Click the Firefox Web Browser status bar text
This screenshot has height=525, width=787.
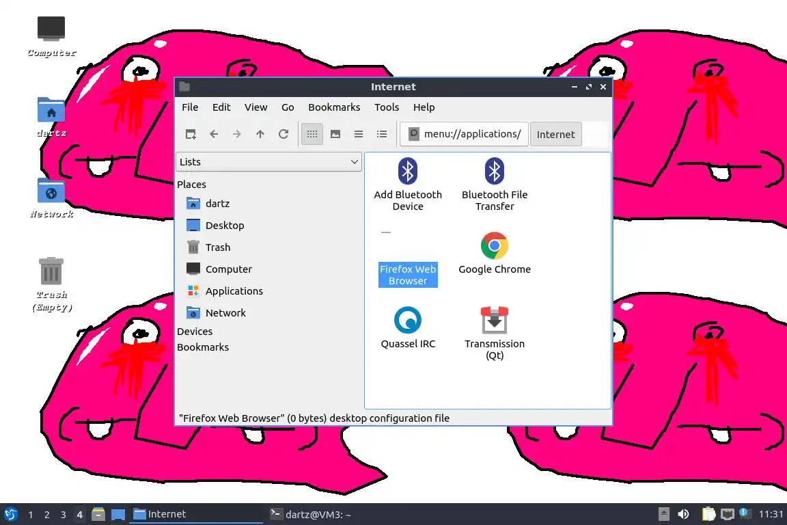pos(314,418)
